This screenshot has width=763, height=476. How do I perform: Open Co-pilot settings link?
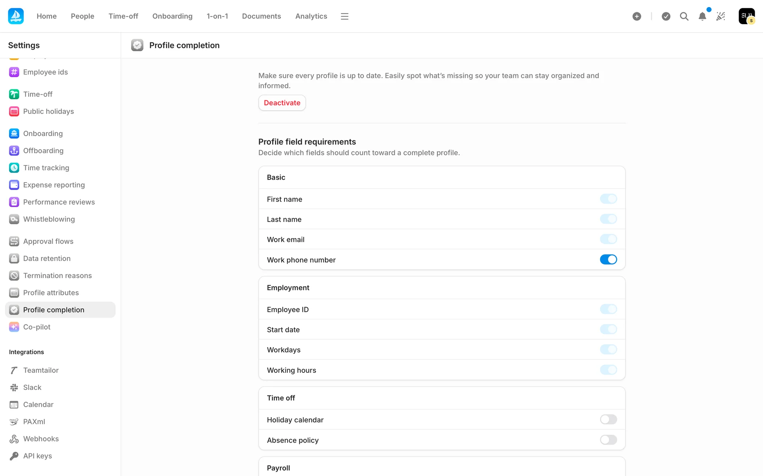click(x=37, y=327)
